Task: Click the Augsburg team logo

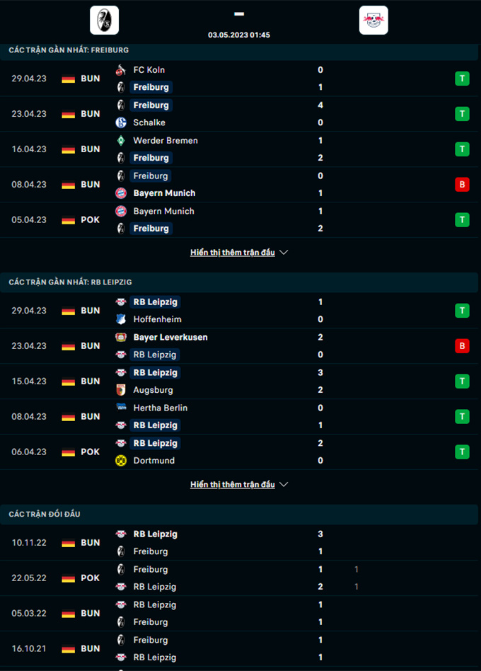Action: [121, 390]
